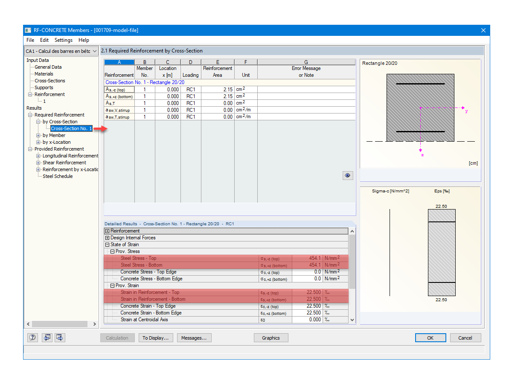Select Cross-Section No. 1 in the navigator

pos(71,128)
